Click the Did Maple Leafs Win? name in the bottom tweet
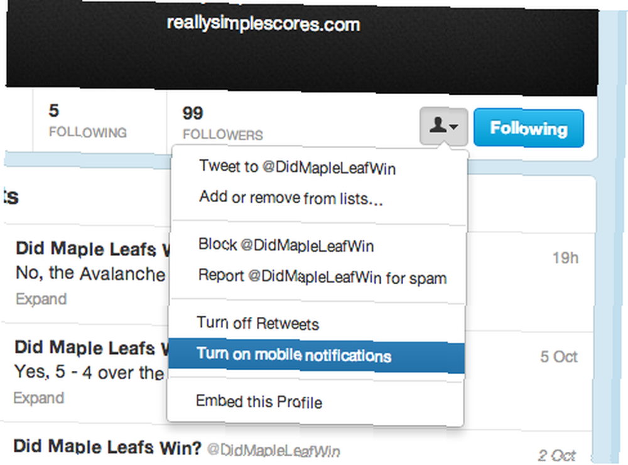 (107, 447)
